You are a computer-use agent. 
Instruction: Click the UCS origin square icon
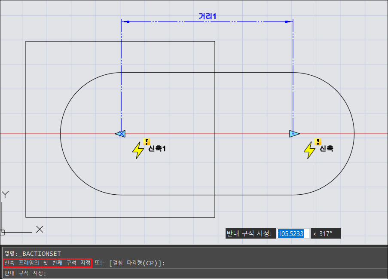pyautogui.click(x=2, y=232)
